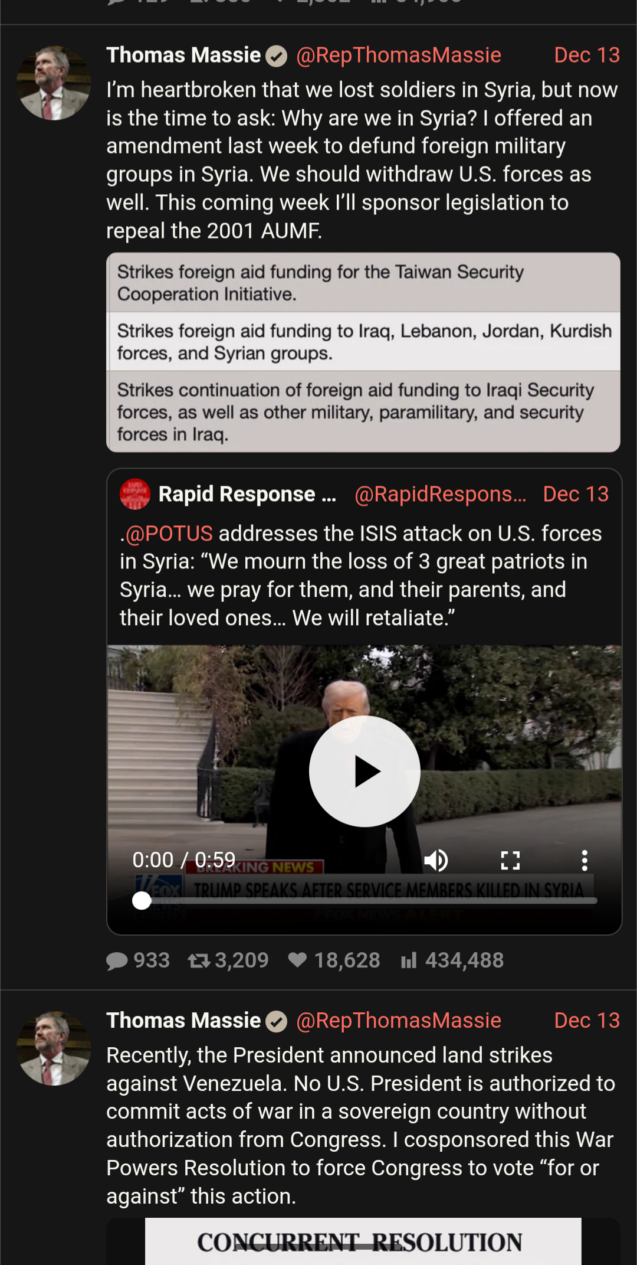Open the Concurrent Resolution document image
637x1265 pixels.
tap(363, 1241)
